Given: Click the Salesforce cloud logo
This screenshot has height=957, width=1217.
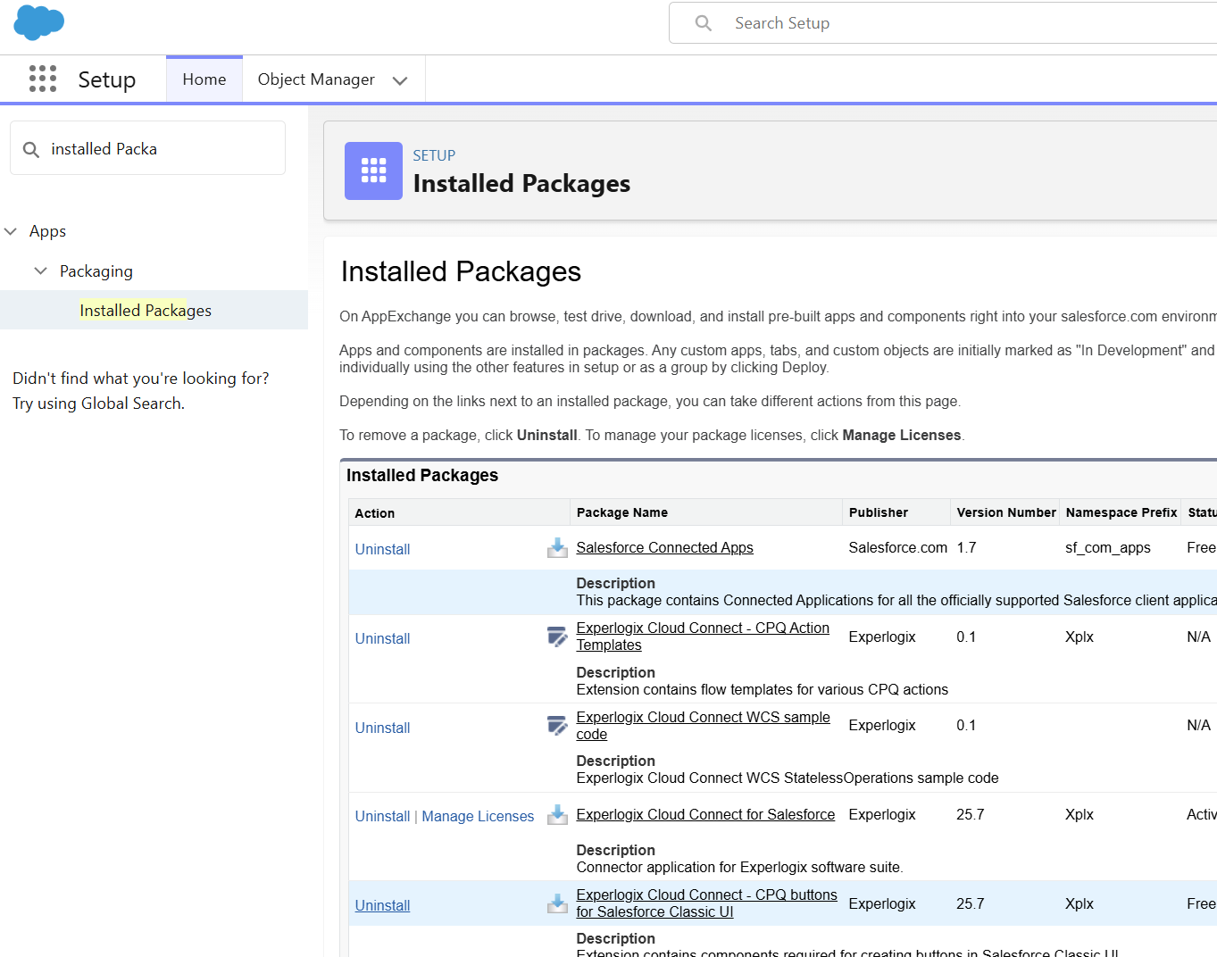Looking at the screenshot, I should [x=39, y=22].
